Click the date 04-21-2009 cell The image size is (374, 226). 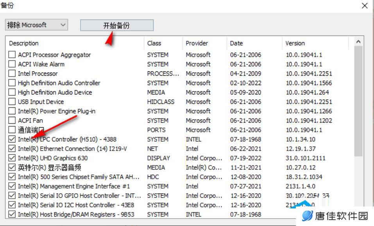245,74
